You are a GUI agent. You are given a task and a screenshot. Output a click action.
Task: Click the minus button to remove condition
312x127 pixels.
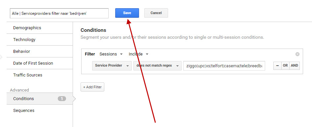pyautogui.click(x=277, y=66)
